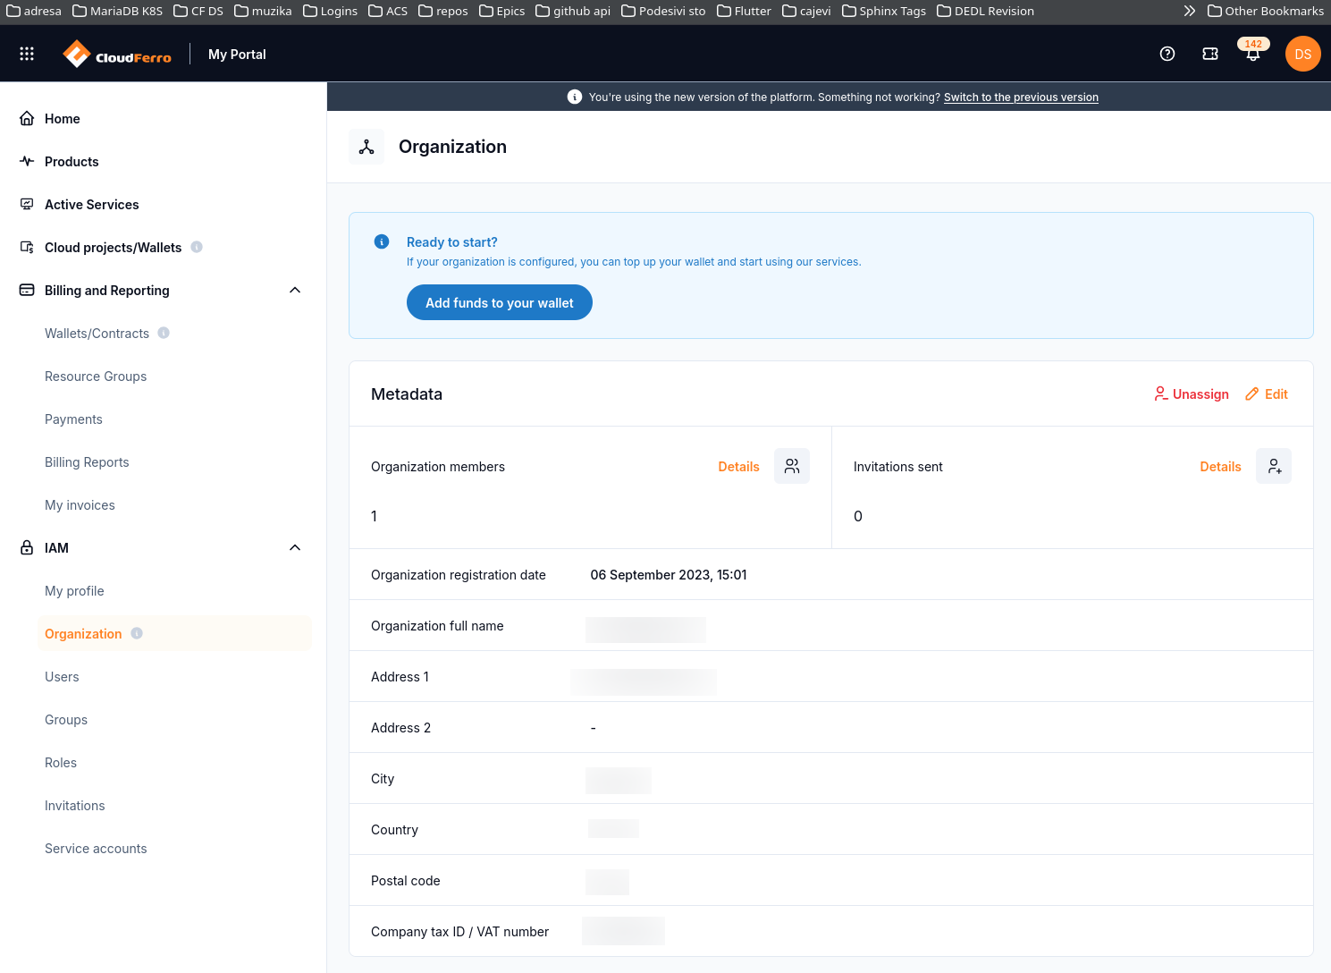Click the CloudFerro logo

point(117,54)
